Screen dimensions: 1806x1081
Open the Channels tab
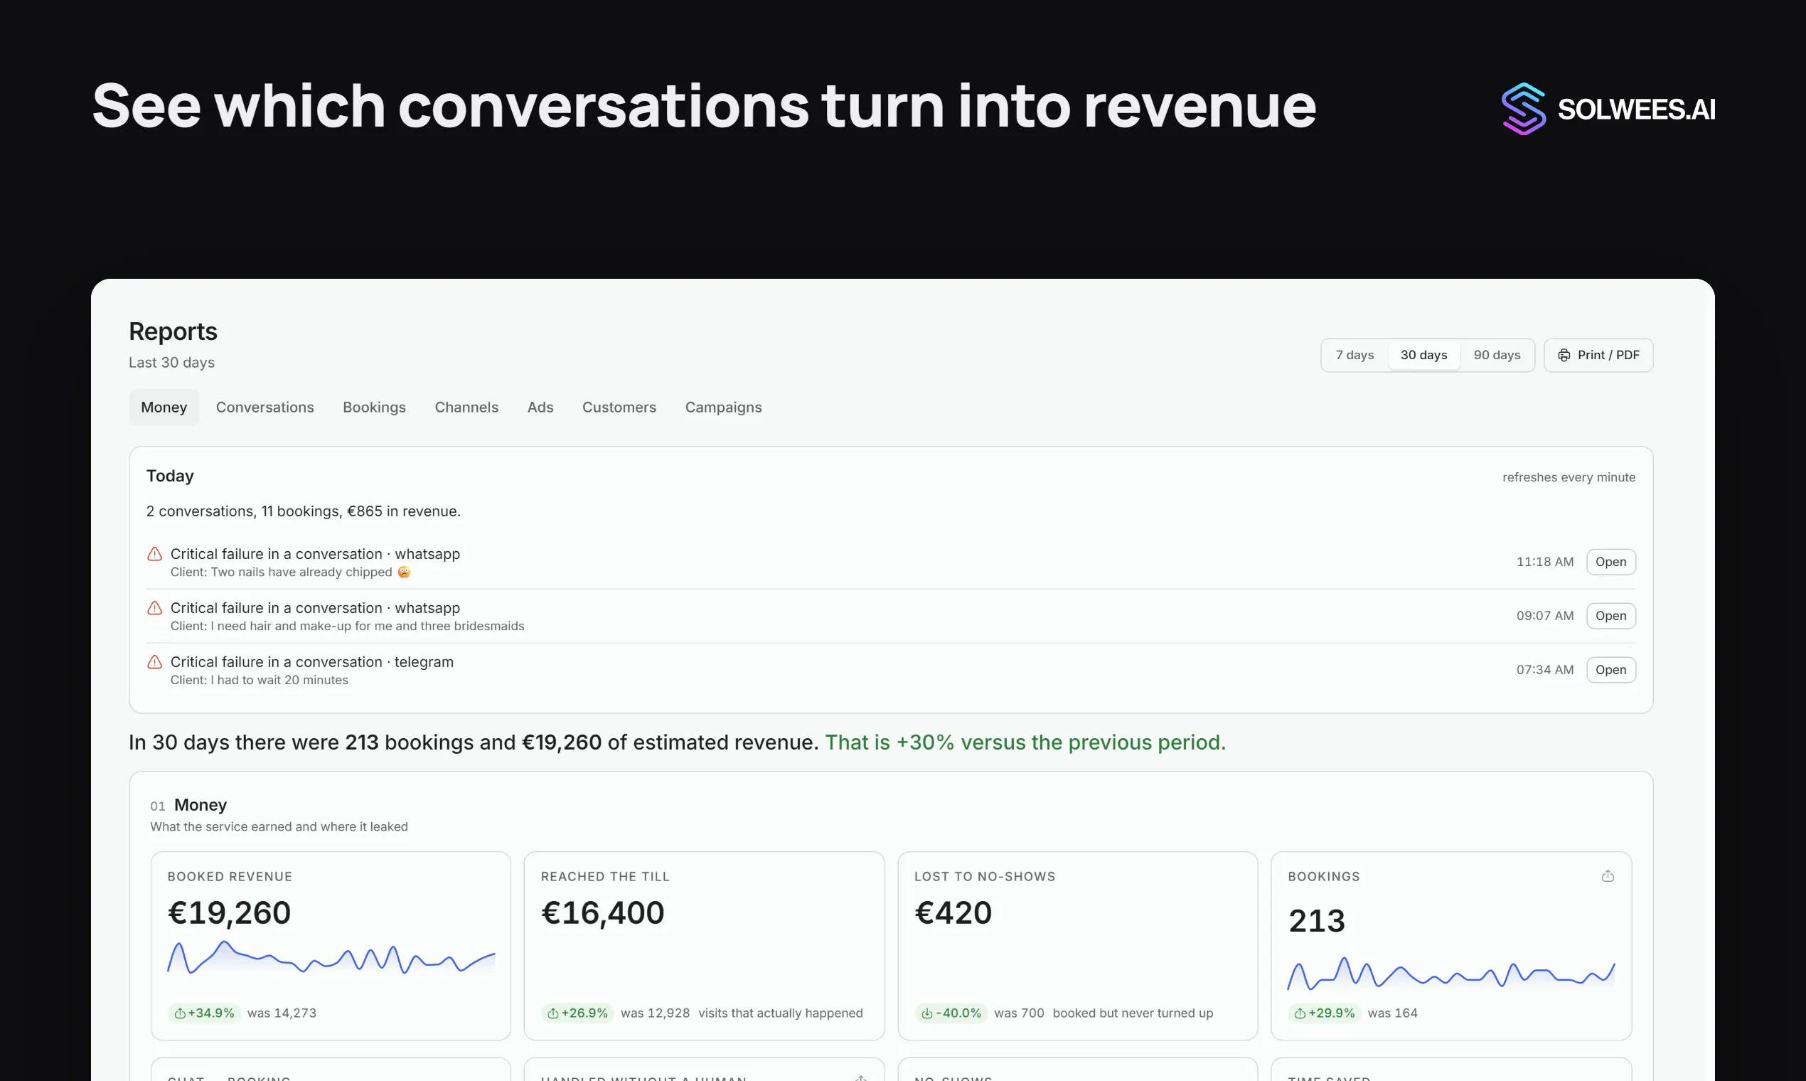[x=467, y=408]
